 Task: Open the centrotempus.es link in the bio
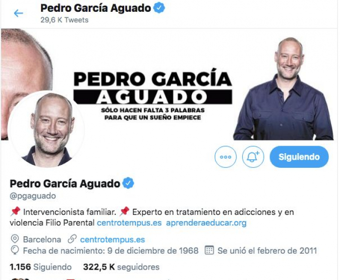129,222
